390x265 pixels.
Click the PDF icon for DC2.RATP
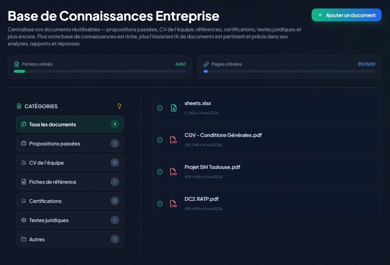[x=174, y=204]
